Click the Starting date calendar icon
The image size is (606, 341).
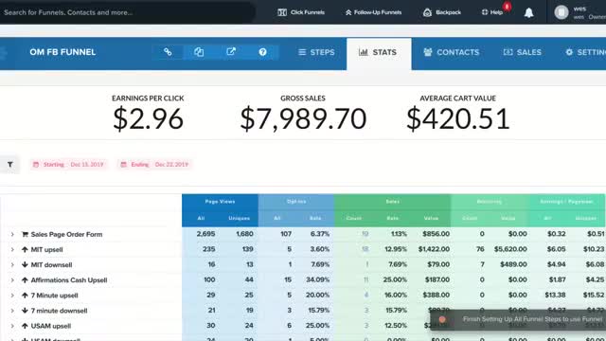[36, 164]
